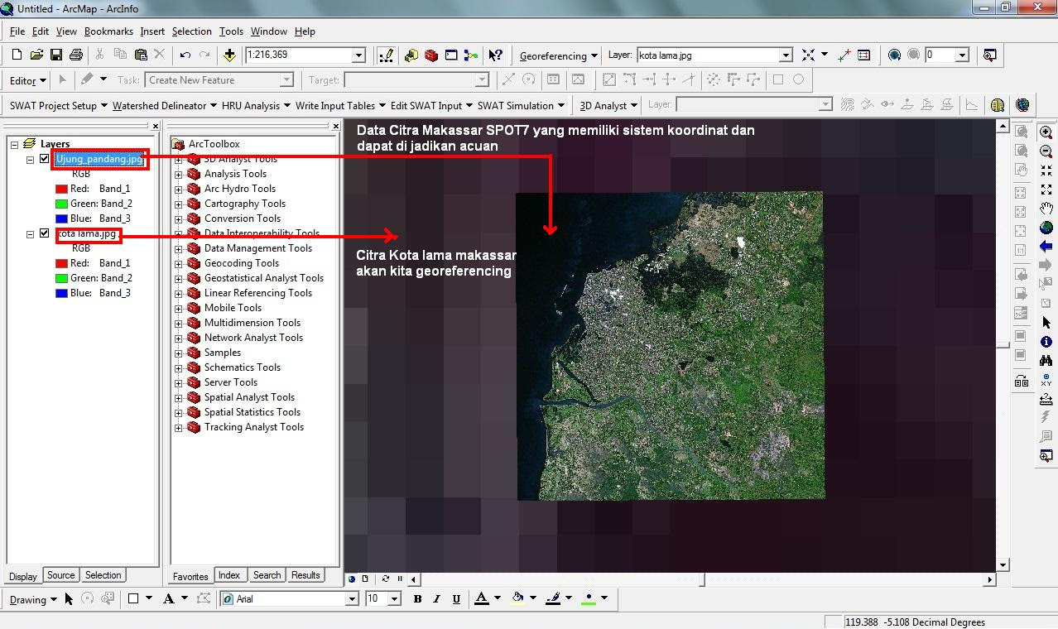Switch to the Source tab
Image resolution: width=1058 pixels, height=629 pixels.
click(x=60, y=575)
